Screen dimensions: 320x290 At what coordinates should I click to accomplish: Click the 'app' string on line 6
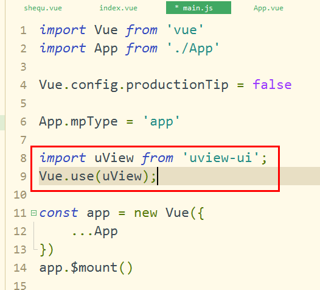click(161, 122)
